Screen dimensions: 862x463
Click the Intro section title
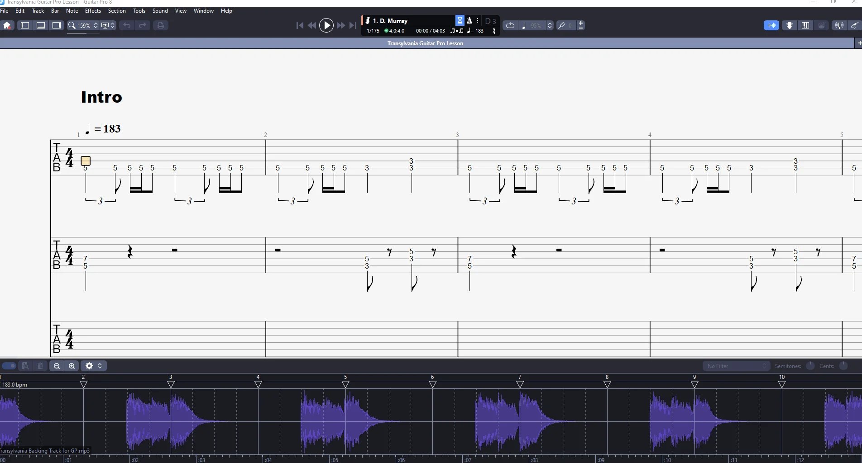(x=101, y=97)
